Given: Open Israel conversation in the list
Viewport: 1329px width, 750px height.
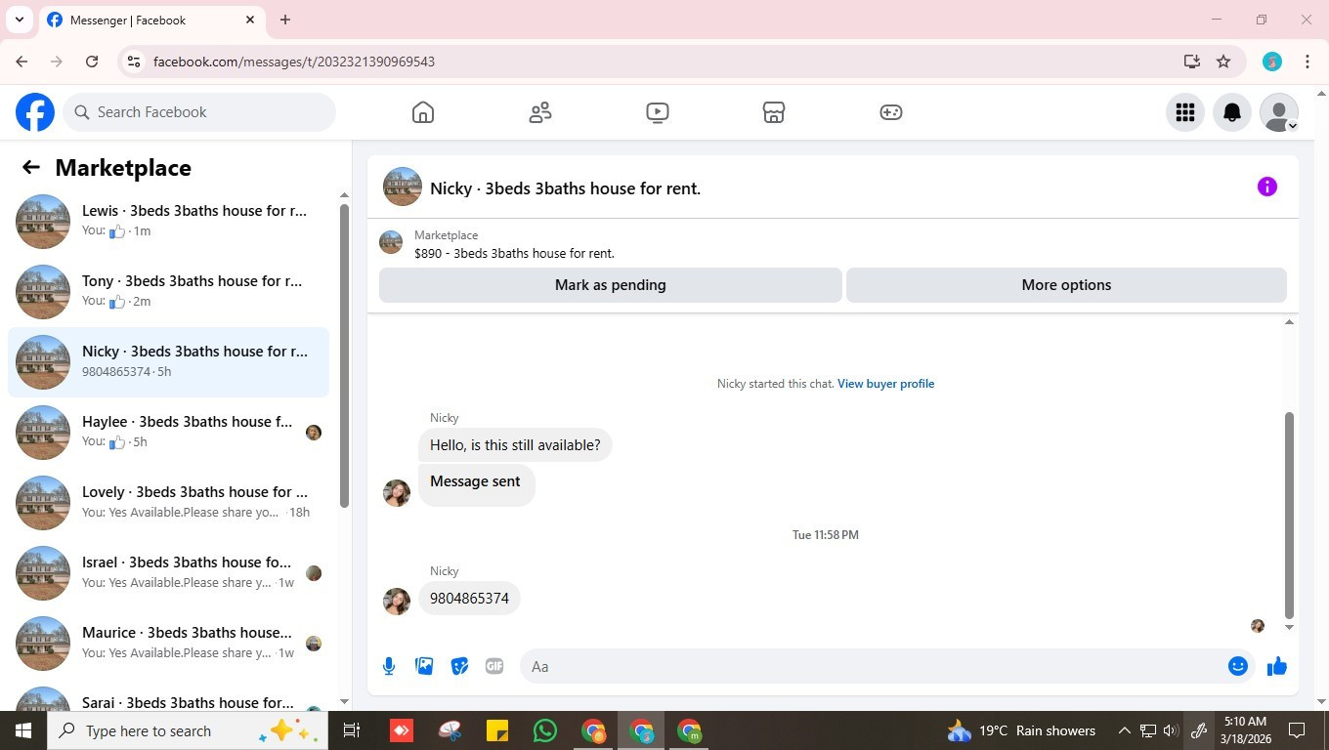Looking at the screenshot, I should point(168,573).
